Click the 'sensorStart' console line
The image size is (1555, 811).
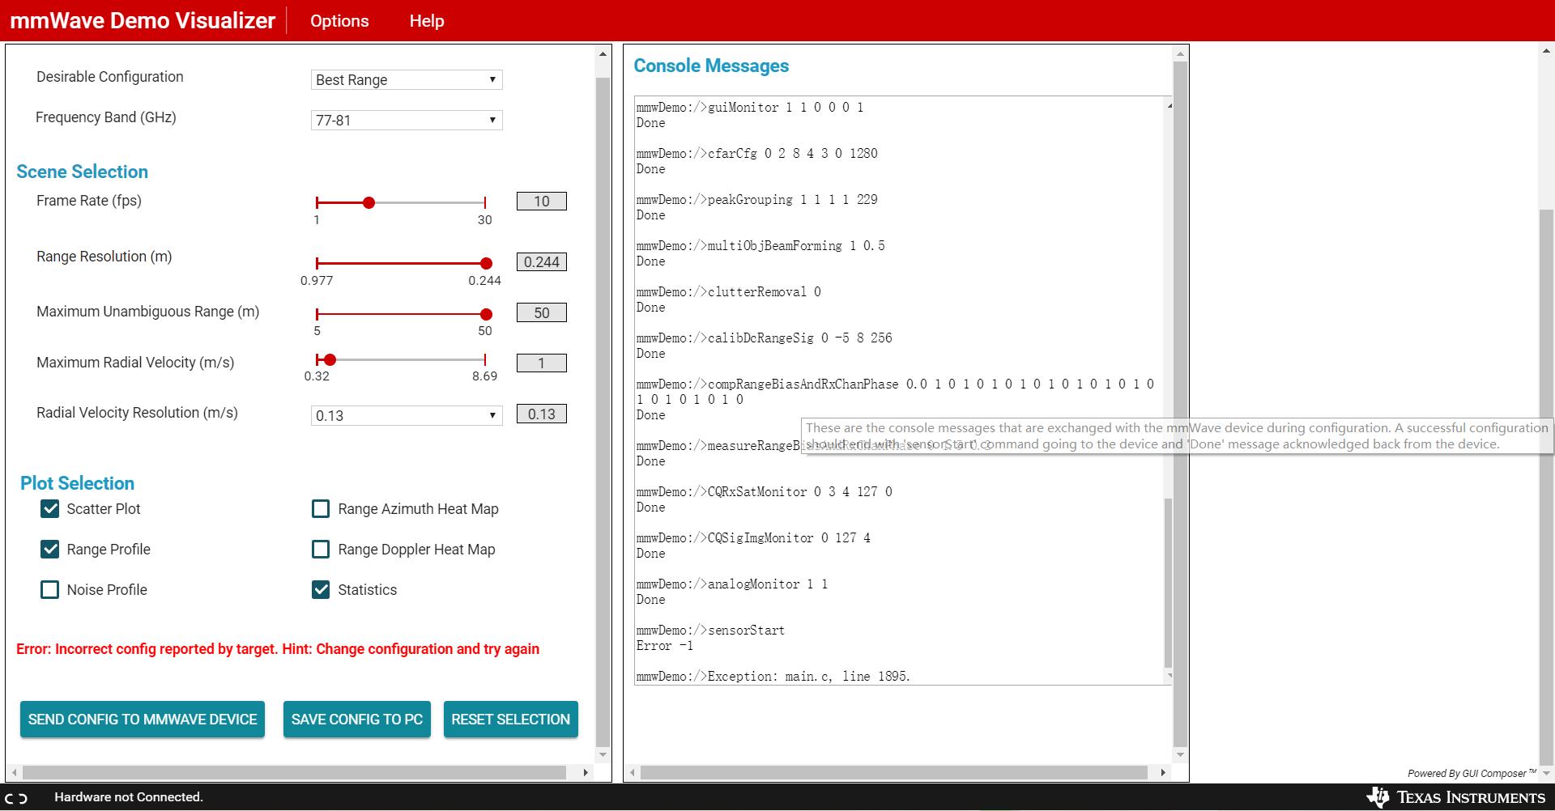tap(710, 631)
